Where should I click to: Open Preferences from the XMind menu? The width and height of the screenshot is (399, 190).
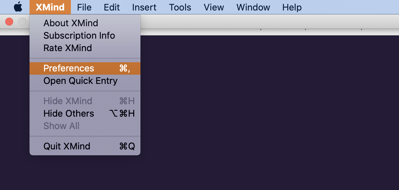point(85,68)
